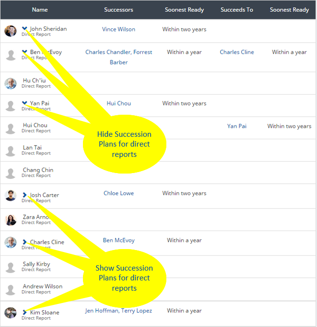Click John Sheridan's profile photo
The height and width of the screenshot is (327, 317).
(x=10, y=31)
